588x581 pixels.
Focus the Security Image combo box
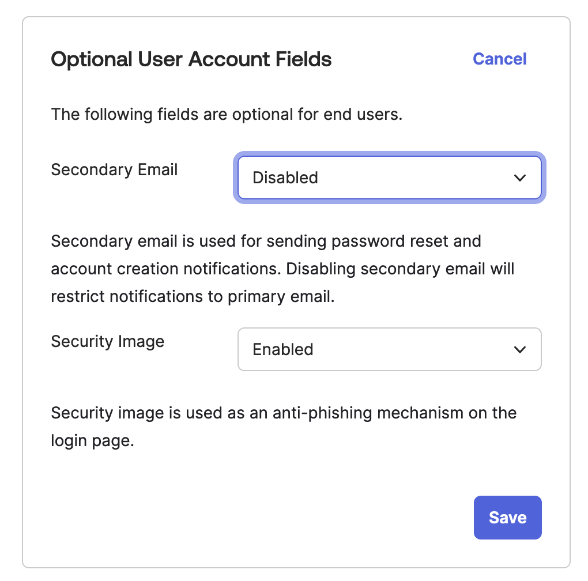[x=390, y=349]
